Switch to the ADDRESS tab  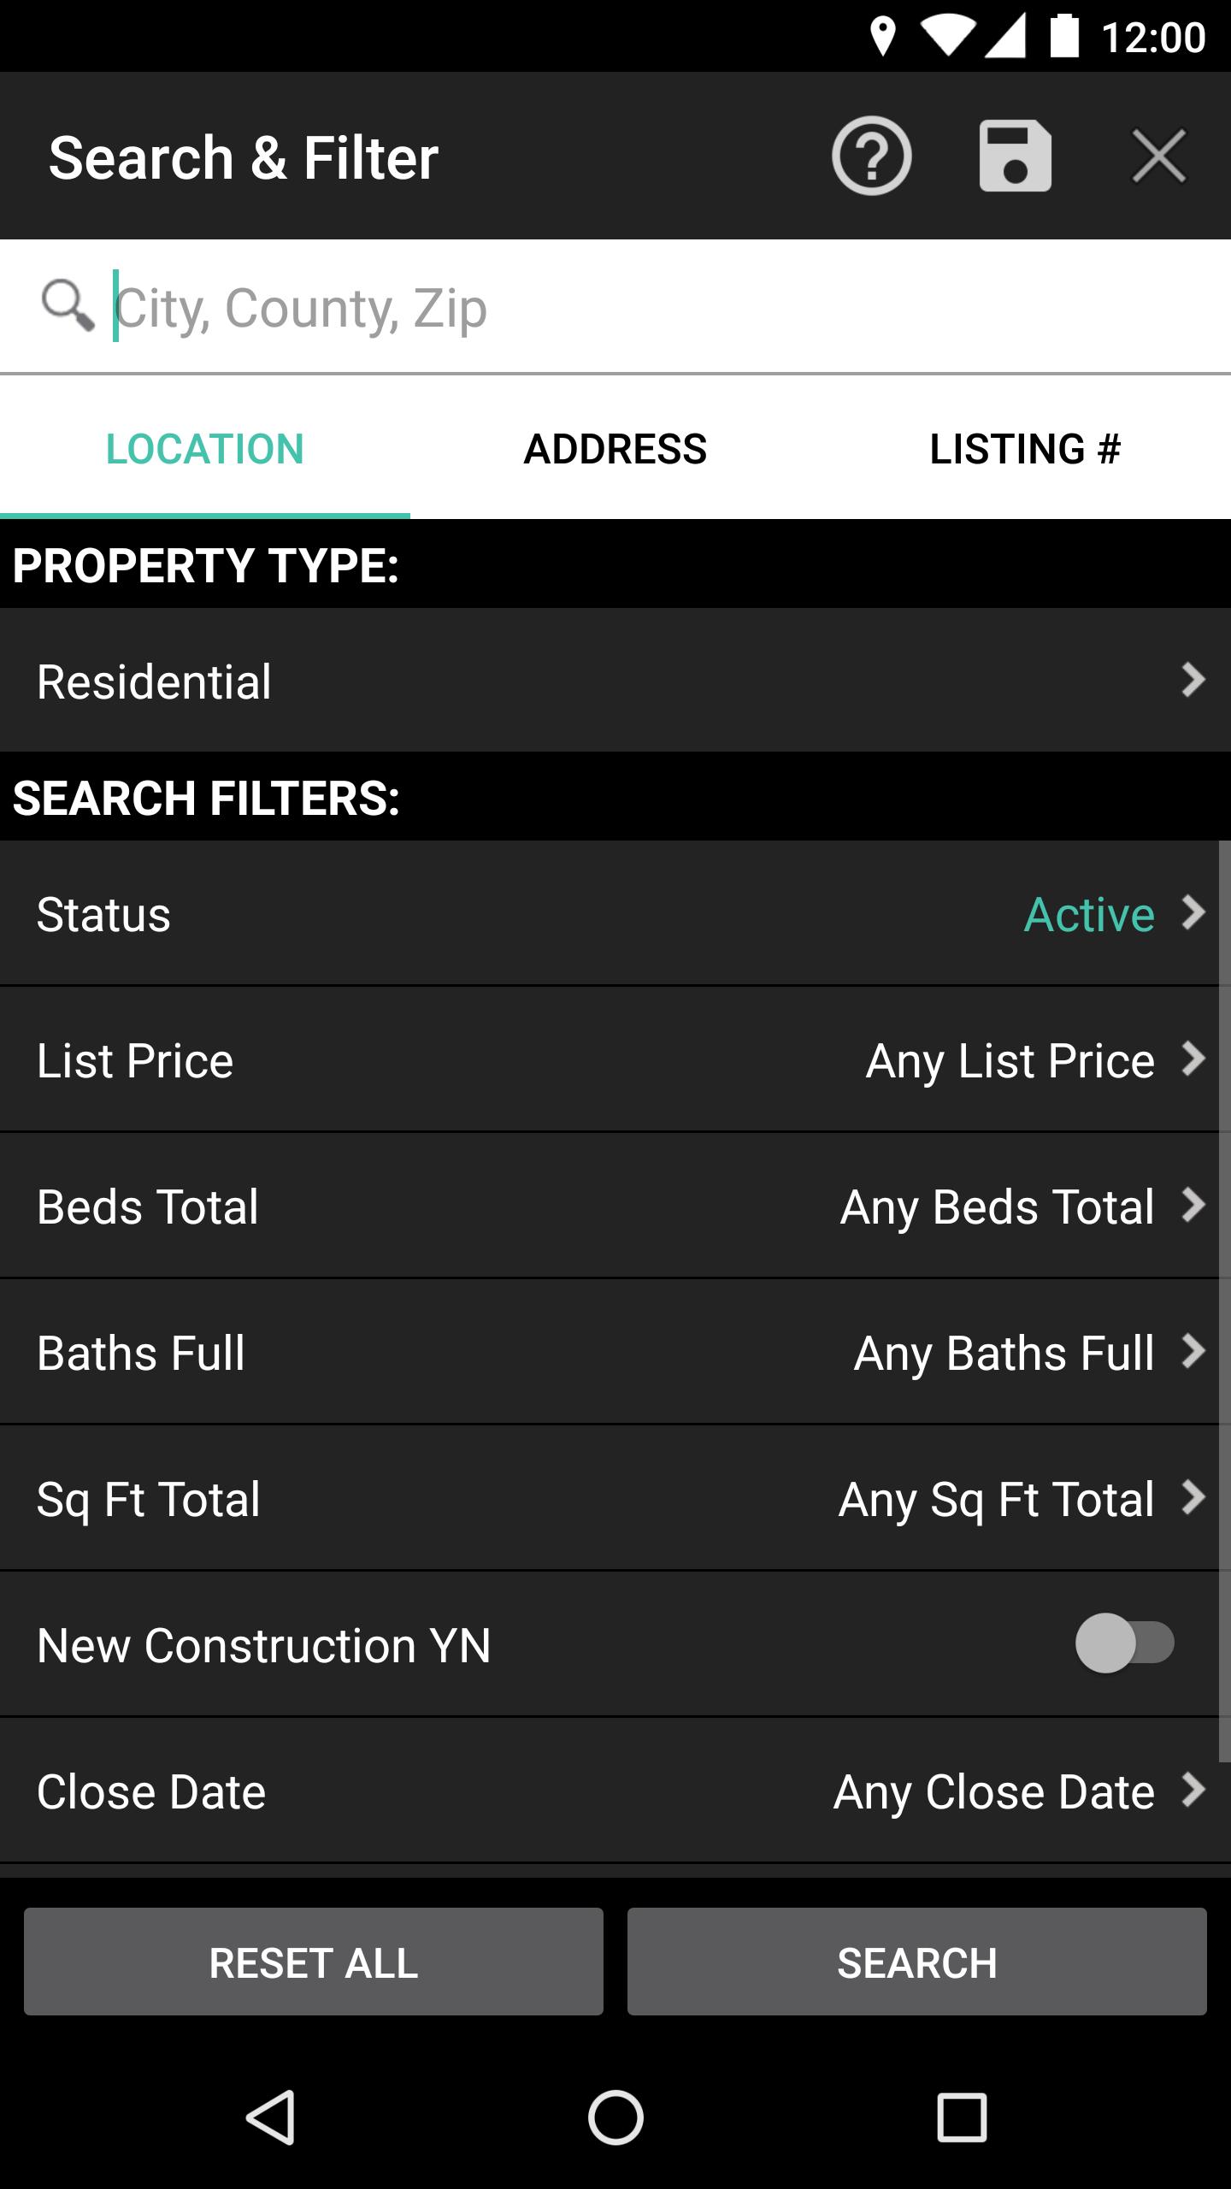coord(615,448)
